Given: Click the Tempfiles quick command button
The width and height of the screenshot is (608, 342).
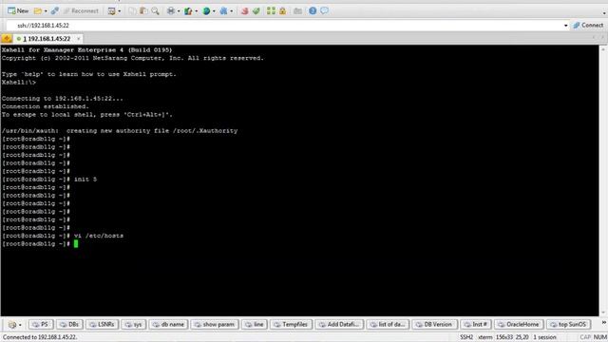Looking at the screenshot, I should (x=291, y=325).
